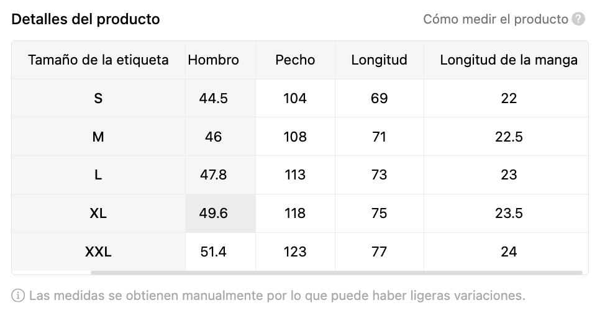Click the 23 sleeve length for L
Screen dimensions: 605x313
coord(509,175)
